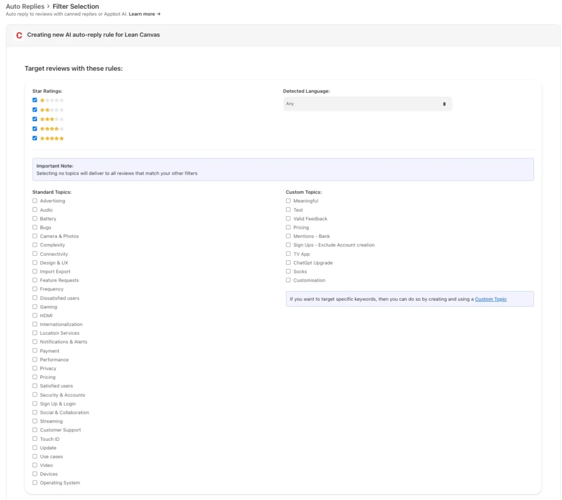The width and height of the screenshot is (562, 500).
Task: Toggle the three-star rating checkbox
Action: tap(35, 119)
